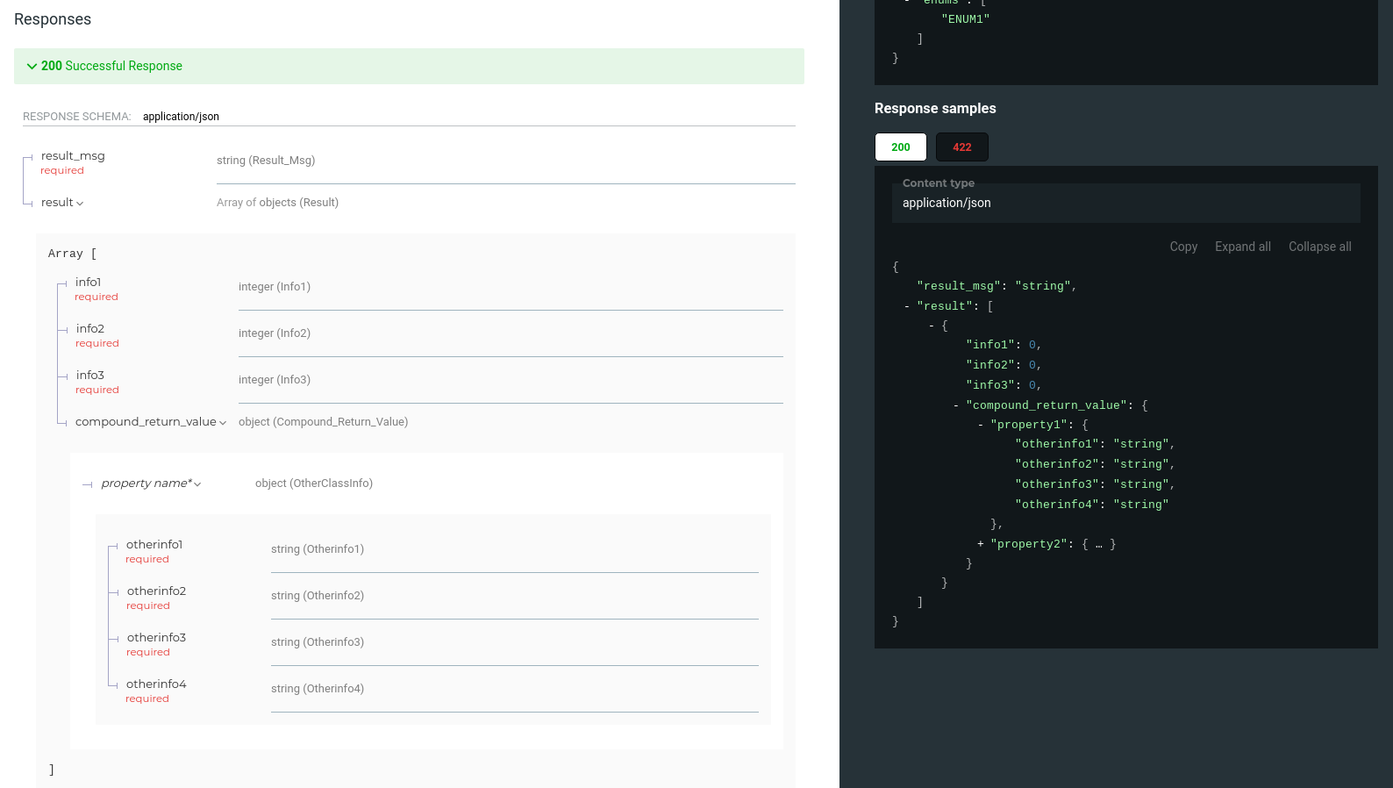Click the string (Otherinfo3) type text
1393x788 pixels.
[x=318, y=642]
